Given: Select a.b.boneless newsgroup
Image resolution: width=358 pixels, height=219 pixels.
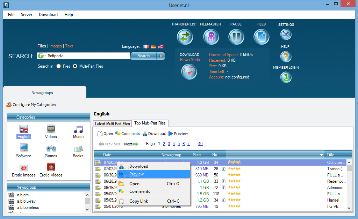Looking at the screenshot, I should [x=28, y=207].
